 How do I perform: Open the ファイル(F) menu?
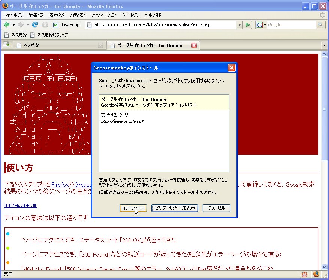(x=13, y=15)
